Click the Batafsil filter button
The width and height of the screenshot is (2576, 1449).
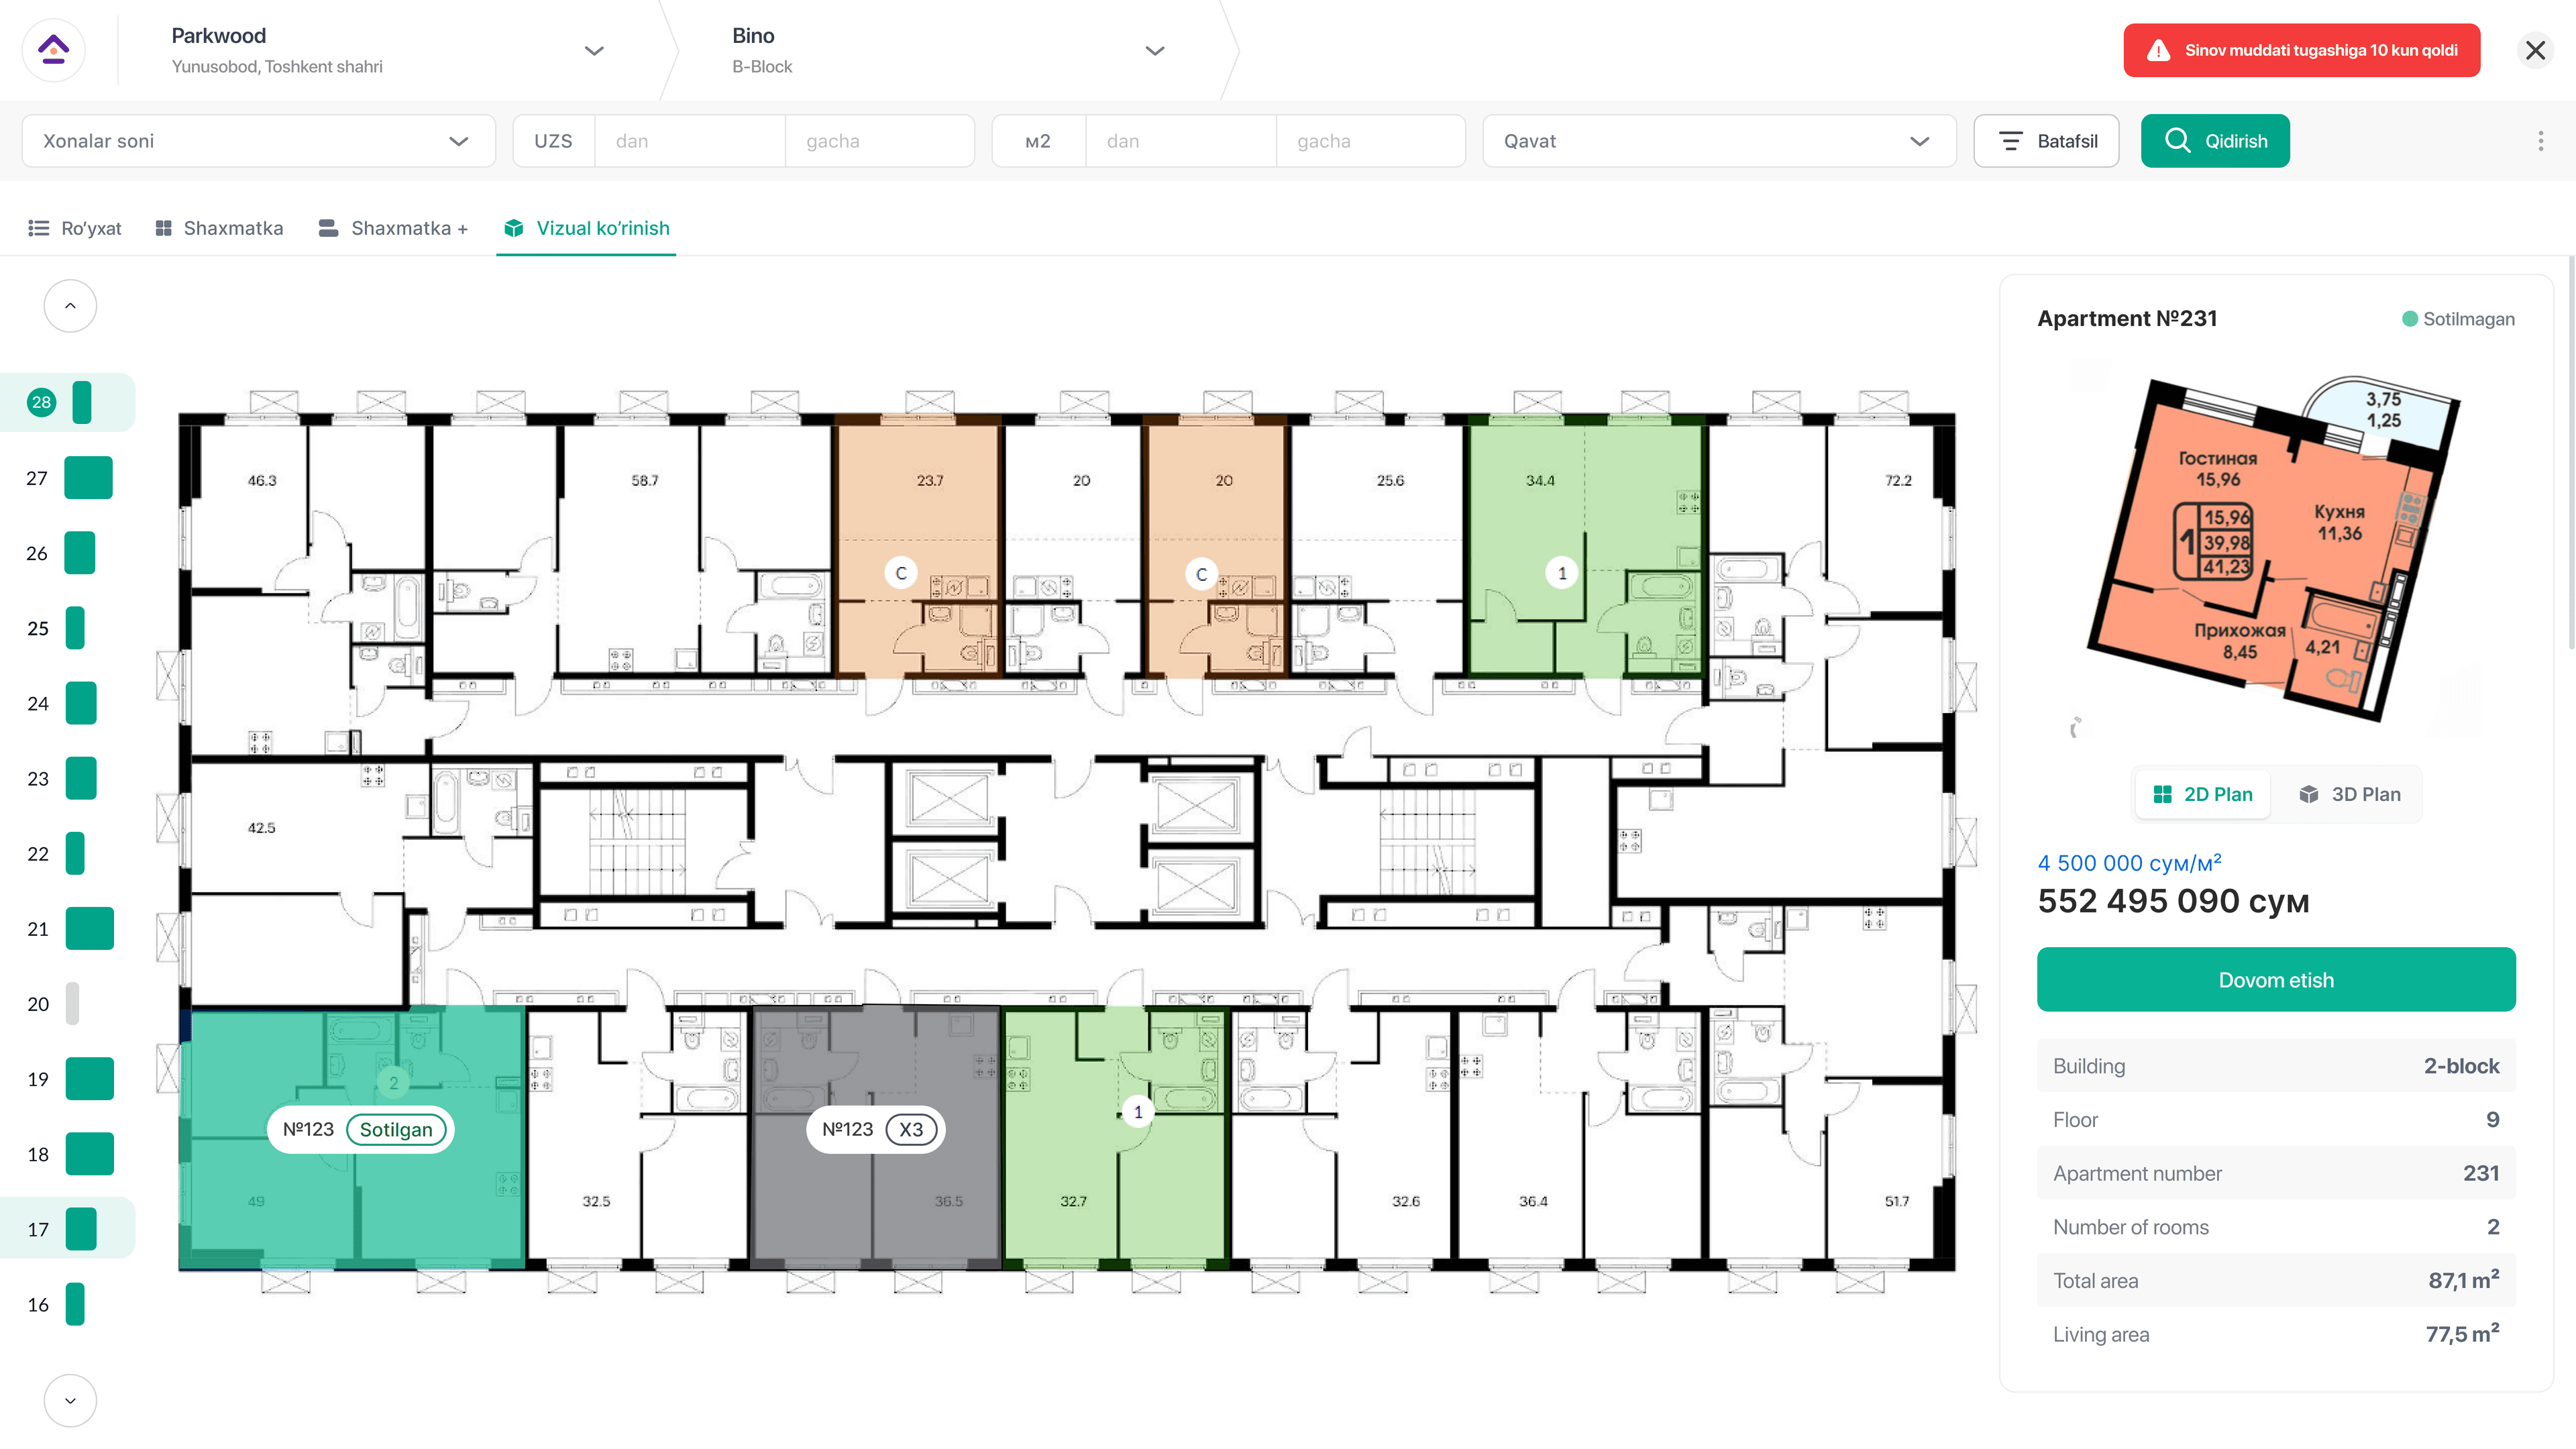2046,141
